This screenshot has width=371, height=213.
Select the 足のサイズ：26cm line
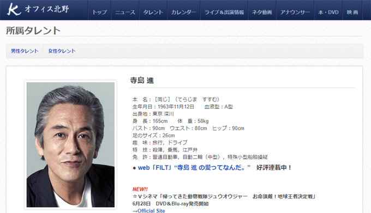tap(153, 136)
